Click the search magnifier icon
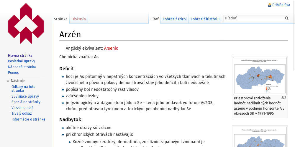The width and height of the screenshot is (295, 147). click(286, 18)
